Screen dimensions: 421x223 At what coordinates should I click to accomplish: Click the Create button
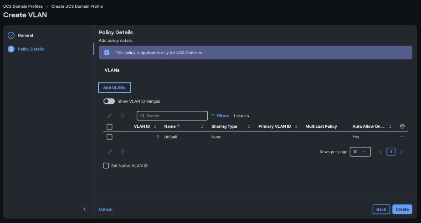coord(402,209)
